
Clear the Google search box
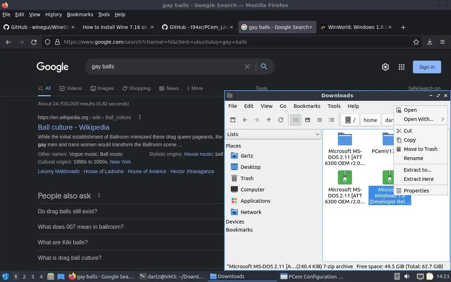tap(247, 67)
